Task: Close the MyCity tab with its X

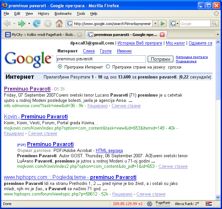Action: tap(80, 35)
